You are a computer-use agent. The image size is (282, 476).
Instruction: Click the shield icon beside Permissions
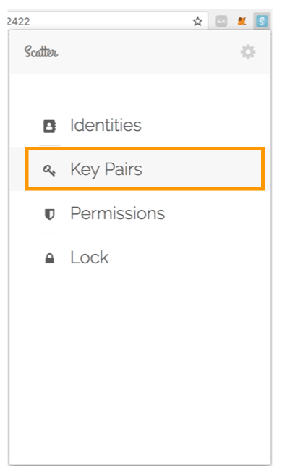pos(49,214)
